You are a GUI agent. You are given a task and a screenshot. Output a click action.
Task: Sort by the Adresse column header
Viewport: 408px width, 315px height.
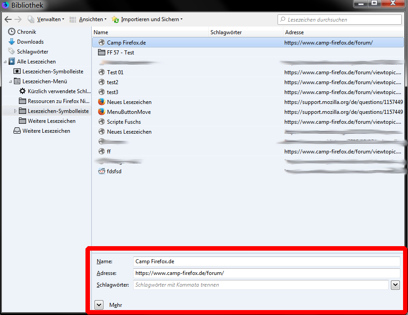(x=344, y=32)
